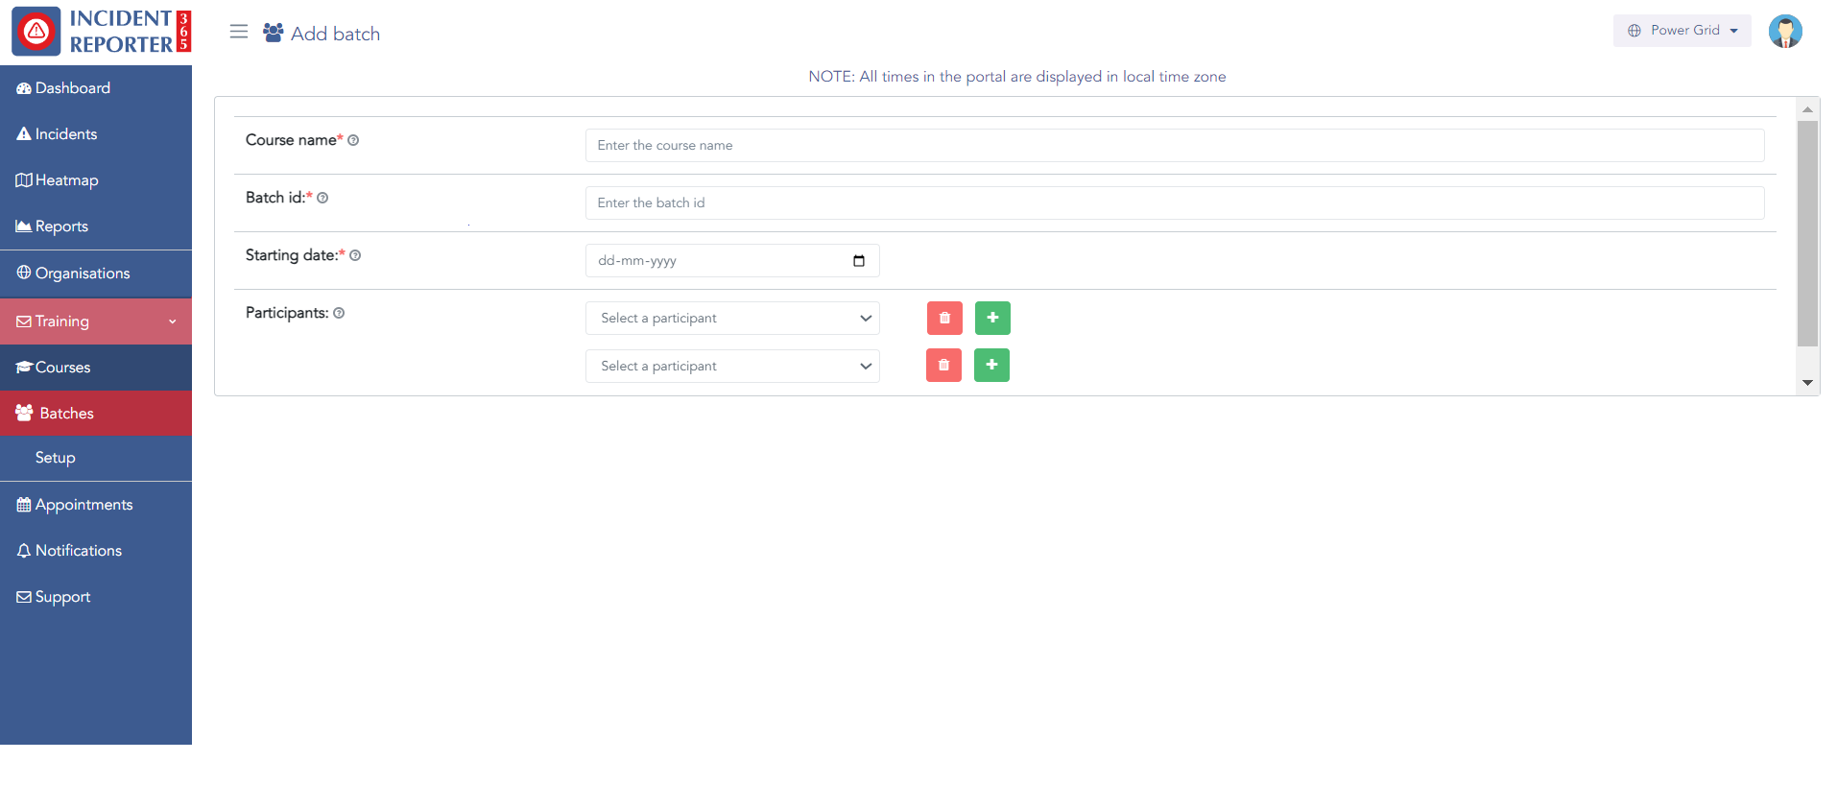The width and height of the screenshot is (1837, 785).
Task: Expand the second Select a participant dropdown
Action: coord(732,367)
